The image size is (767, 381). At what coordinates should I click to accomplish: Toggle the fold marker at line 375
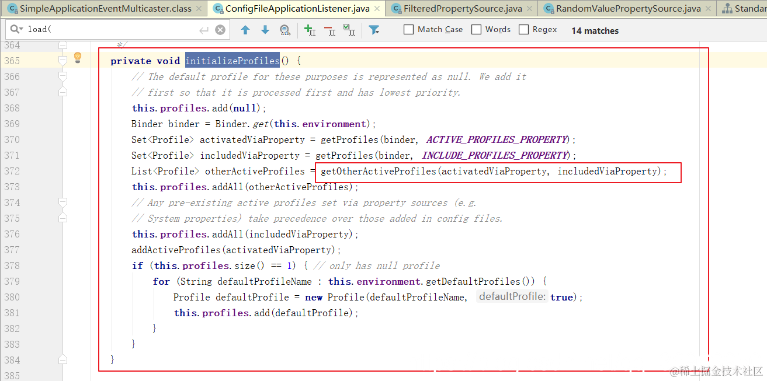(63, 218)
